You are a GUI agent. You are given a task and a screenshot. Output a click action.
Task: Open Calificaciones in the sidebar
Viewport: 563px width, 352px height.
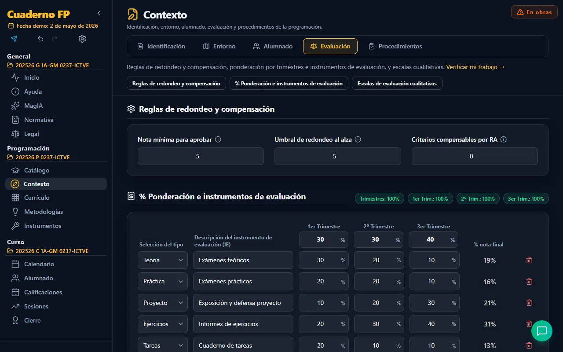tap(43, 292)
